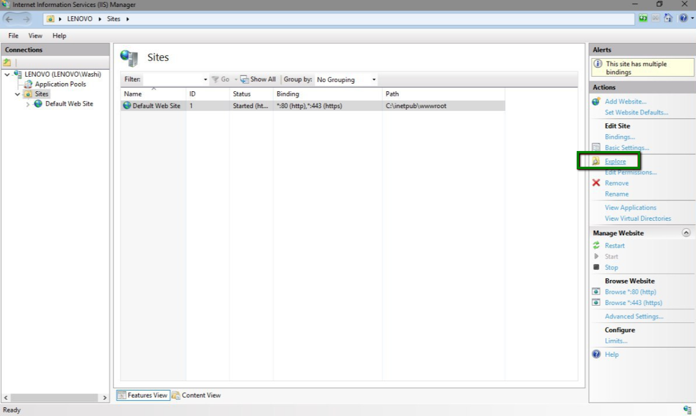Viewport: 696px width, 416px height.
Task: Click breadcrumb arrow after Sites
Action: coord(128,19)
